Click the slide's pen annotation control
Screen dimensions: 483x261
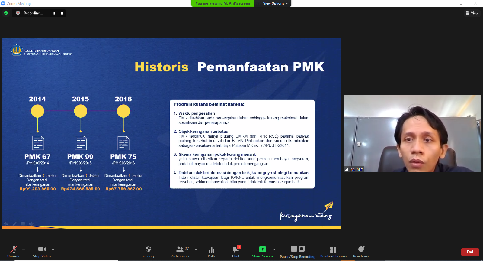pyautogui.click(x=14, y=224)
